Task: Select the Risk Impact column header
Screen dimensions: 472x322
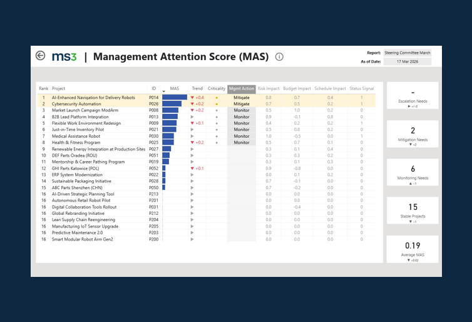Action: (x=269, y=88)
